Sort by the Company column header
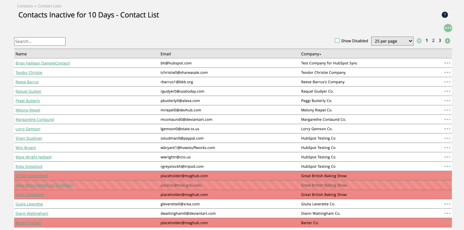The image size is (464, 230). (310, 54)
